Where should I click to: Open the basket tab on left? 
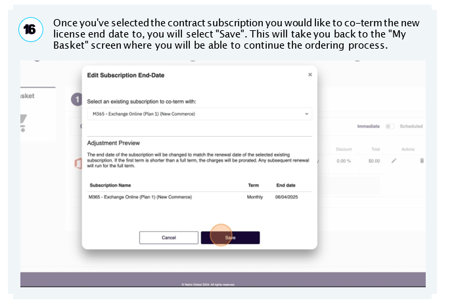(28, 97)
